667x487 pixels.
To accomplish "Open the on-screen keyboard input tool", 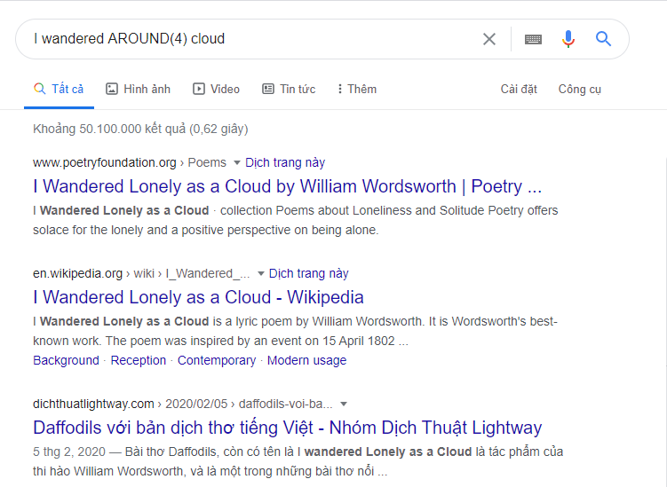I will point(533,40).
